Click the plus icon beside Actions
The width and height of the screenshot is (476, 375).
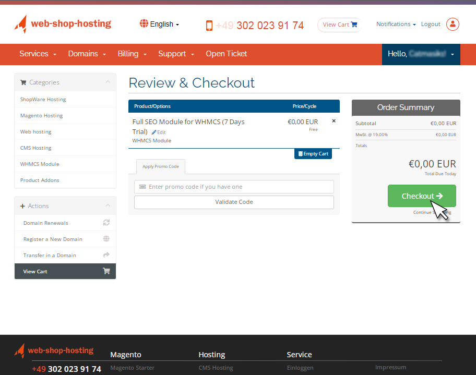(22, 206)
